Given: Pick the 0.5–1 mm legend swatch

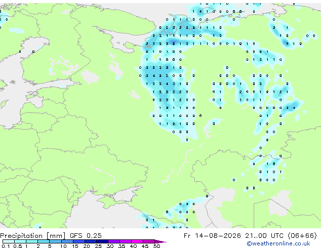Looking at the screenshot, I should click(20, 241).
